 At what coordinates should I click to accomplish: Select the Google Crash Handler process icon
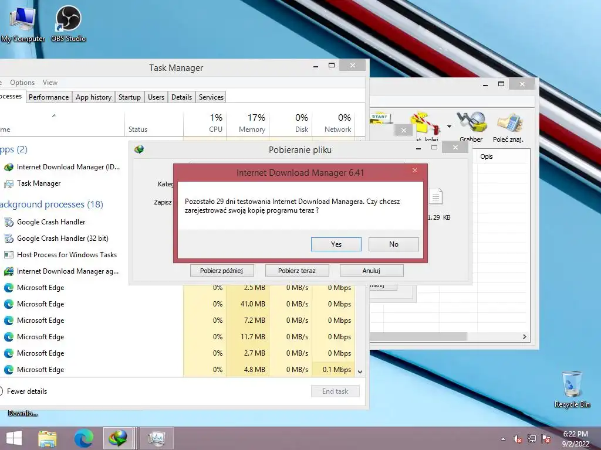pos(8,222)
